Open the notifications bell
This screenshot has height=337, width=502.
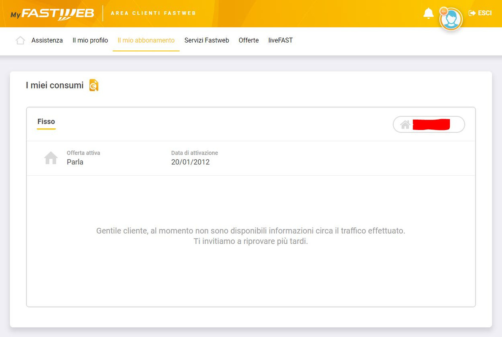click(428, 13)
